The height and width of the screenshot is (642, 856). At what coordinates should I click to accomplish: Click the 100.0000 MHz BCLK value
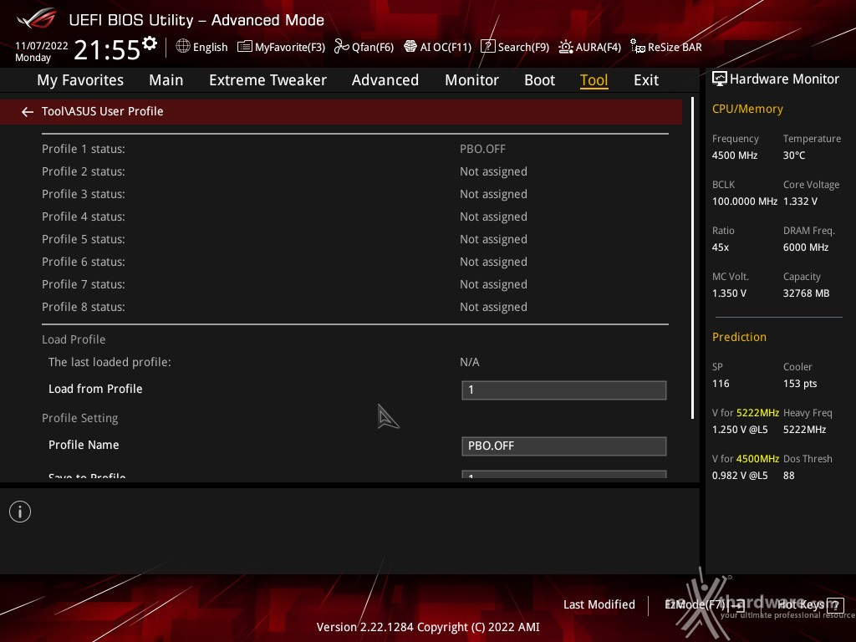(x=745, y=201)
